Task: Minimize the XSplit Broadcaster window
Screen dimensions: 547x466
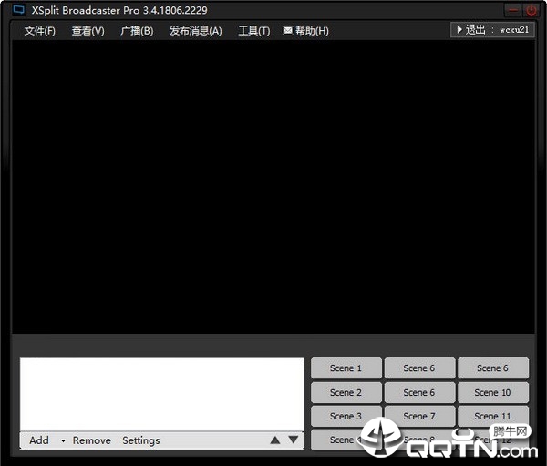Action: (x=513, y=10)
